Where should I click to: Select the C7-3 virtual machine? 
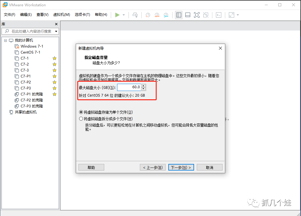point(25,70)
